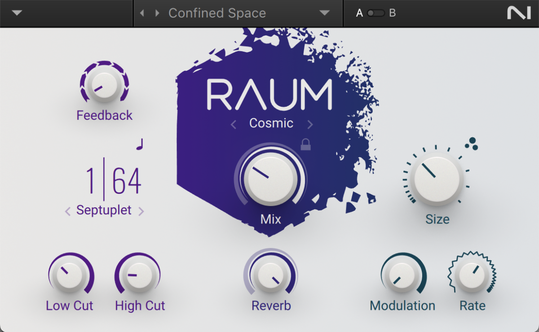539x332 pixels.
Task: Click the Feedback knob
Action: click(105, 84)
